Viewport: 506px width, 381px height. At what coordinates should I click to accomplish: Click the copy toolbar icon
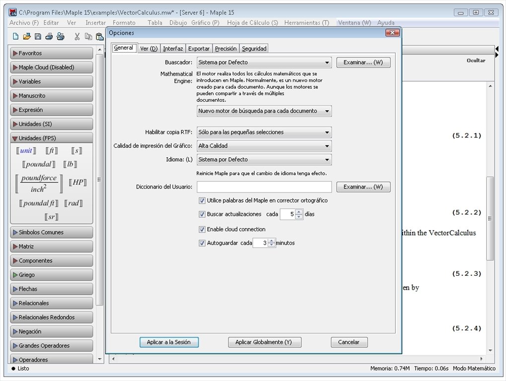point(88,36)
